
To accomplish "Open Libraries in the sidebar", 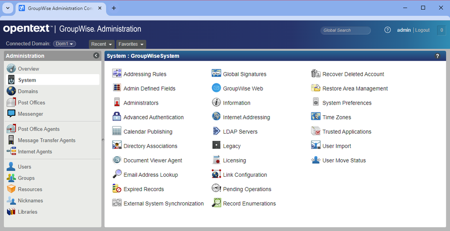I will (x=53, y=212).
